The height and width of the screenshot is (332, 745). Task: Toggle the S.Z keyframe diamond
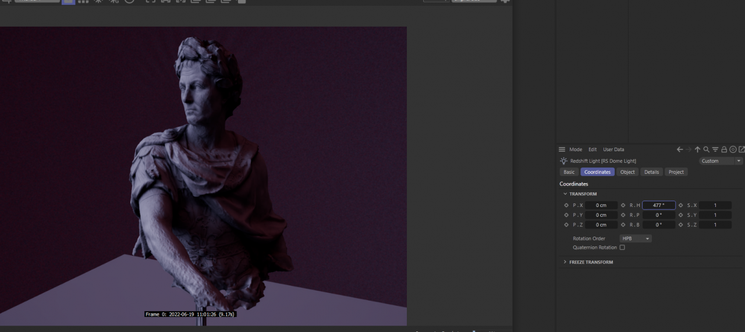[680, 224]
